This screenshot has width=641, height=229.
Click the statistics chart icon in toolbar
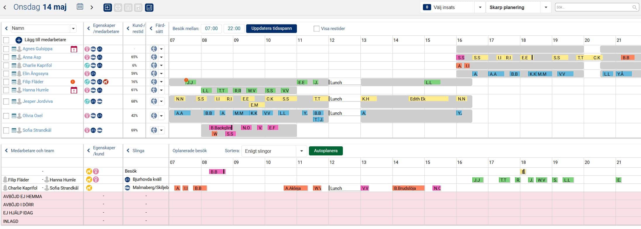click(x=149, y=8)
